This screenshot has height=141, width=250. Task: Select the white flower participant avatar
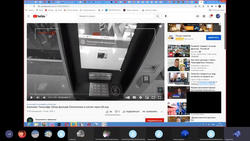48,134
